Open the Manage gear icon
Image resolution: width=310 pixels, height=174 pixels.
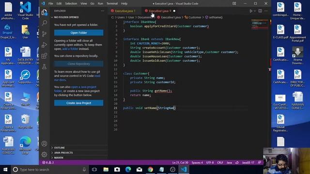click(44, 154)
